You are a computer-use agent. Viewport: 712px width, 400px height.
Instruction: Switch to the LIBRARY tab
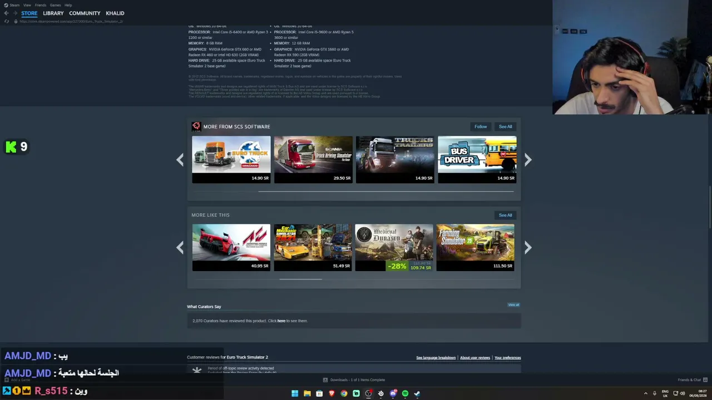(x=53, y=13)
